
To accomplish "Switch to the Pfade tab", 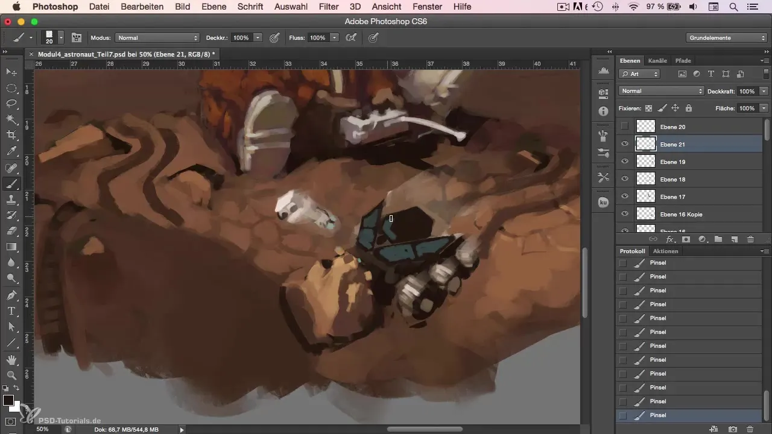I will (x=683, y=60).
